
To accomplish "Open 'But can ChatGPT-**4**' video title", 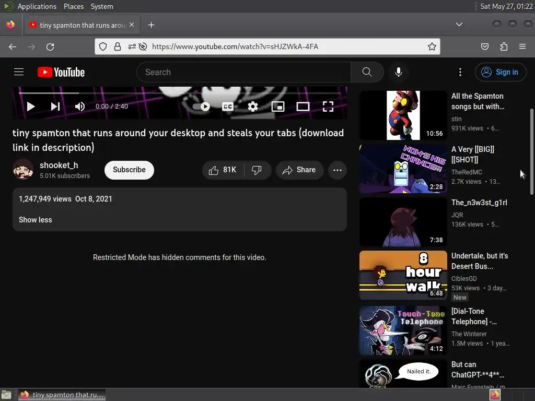I will pyautogui.click(x=478, y=370).
